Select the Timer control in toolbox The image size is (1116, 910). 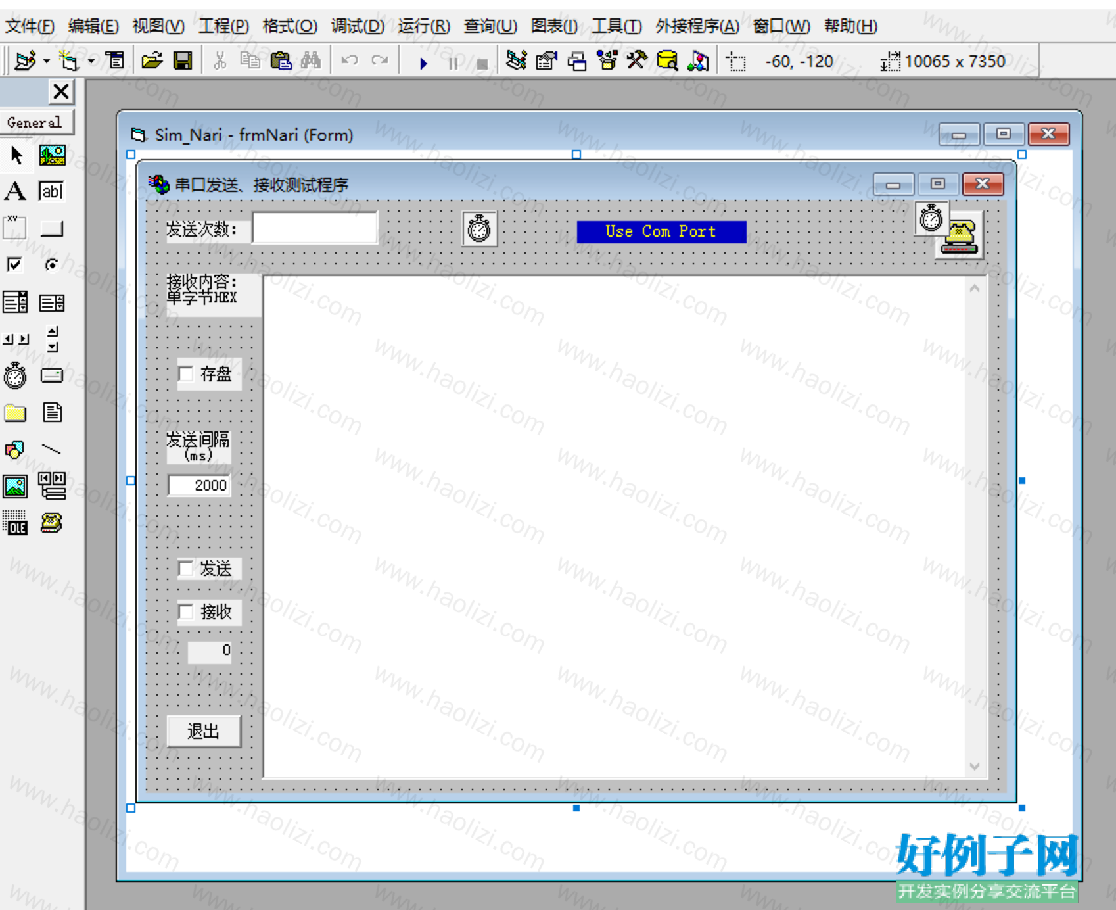tap(15, 375)
